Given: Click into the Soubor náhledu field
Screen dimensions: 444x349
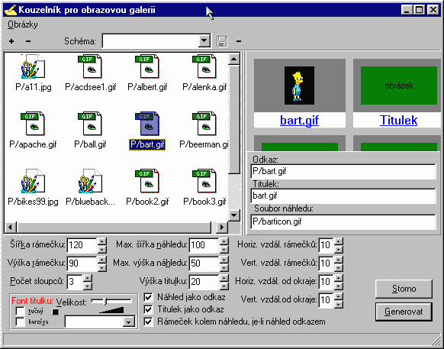Looking at the screenshot, I should click(343, 221).
